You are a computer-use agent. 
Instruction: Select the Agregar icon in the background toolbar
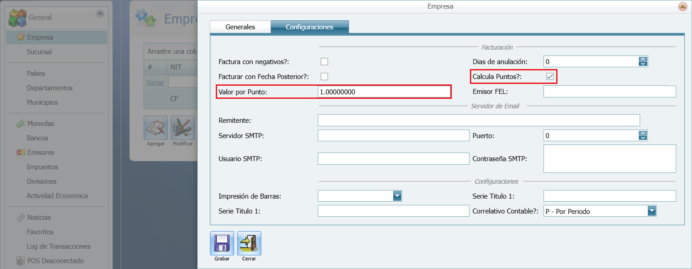[155, 127]
